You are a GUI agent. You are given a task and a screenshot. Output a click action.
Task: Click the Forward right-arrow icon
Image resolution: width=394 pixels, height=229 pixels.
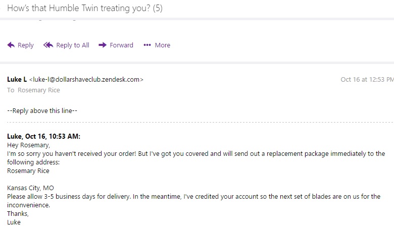(x=103, y=45)
